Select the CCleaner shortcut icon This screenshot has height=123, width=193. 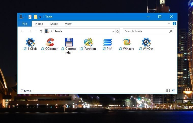(x=50, y=42)
